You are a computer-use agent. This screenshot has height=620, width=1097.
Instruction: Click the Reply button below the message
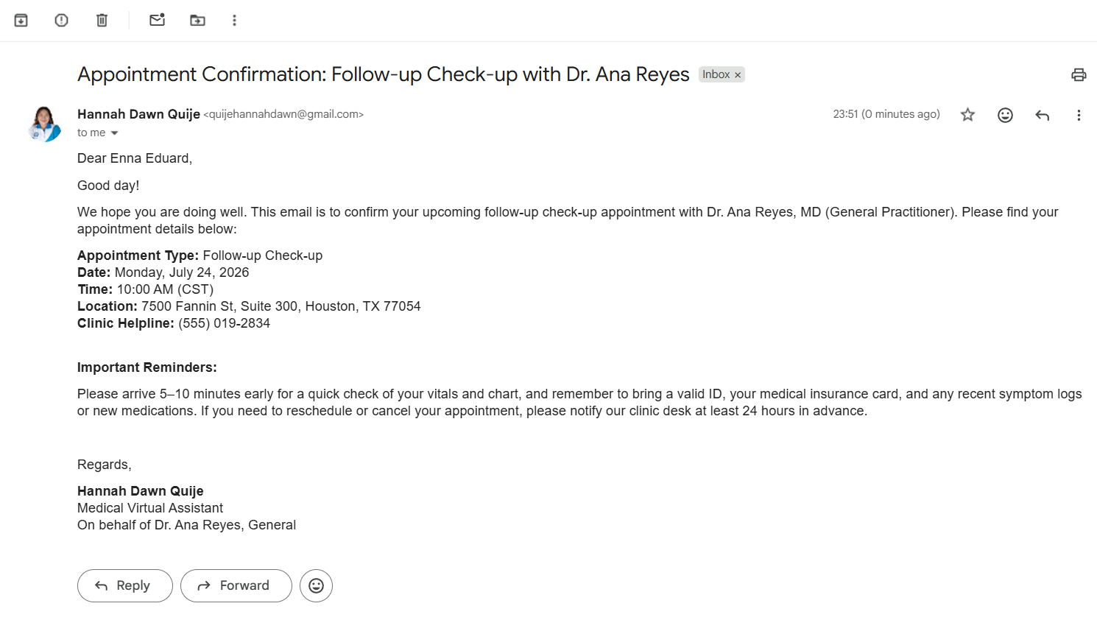pos(125,585)
